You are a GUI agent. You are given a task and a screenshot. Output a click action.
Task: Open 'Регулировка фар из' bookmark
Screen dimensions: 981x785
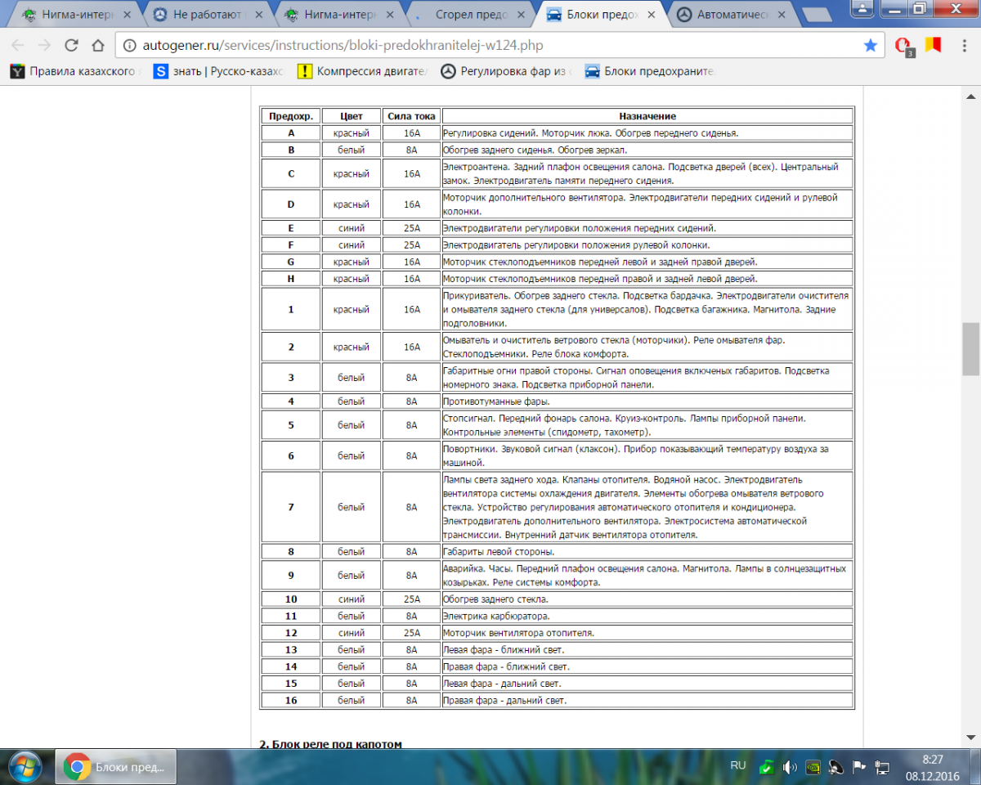click(505, 72)
